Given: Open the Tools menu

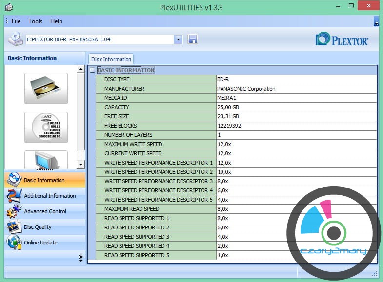Looking at the screenshot, I should [x=35, y=21].
